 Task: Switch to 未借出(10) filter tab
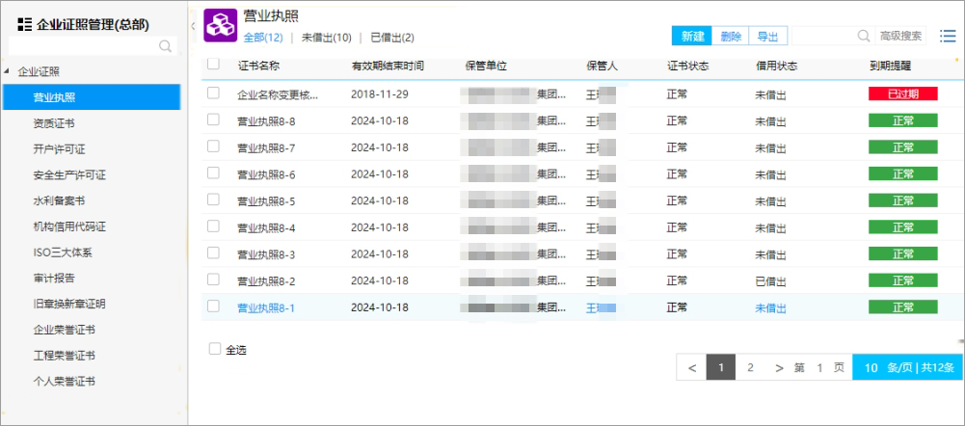326,38
